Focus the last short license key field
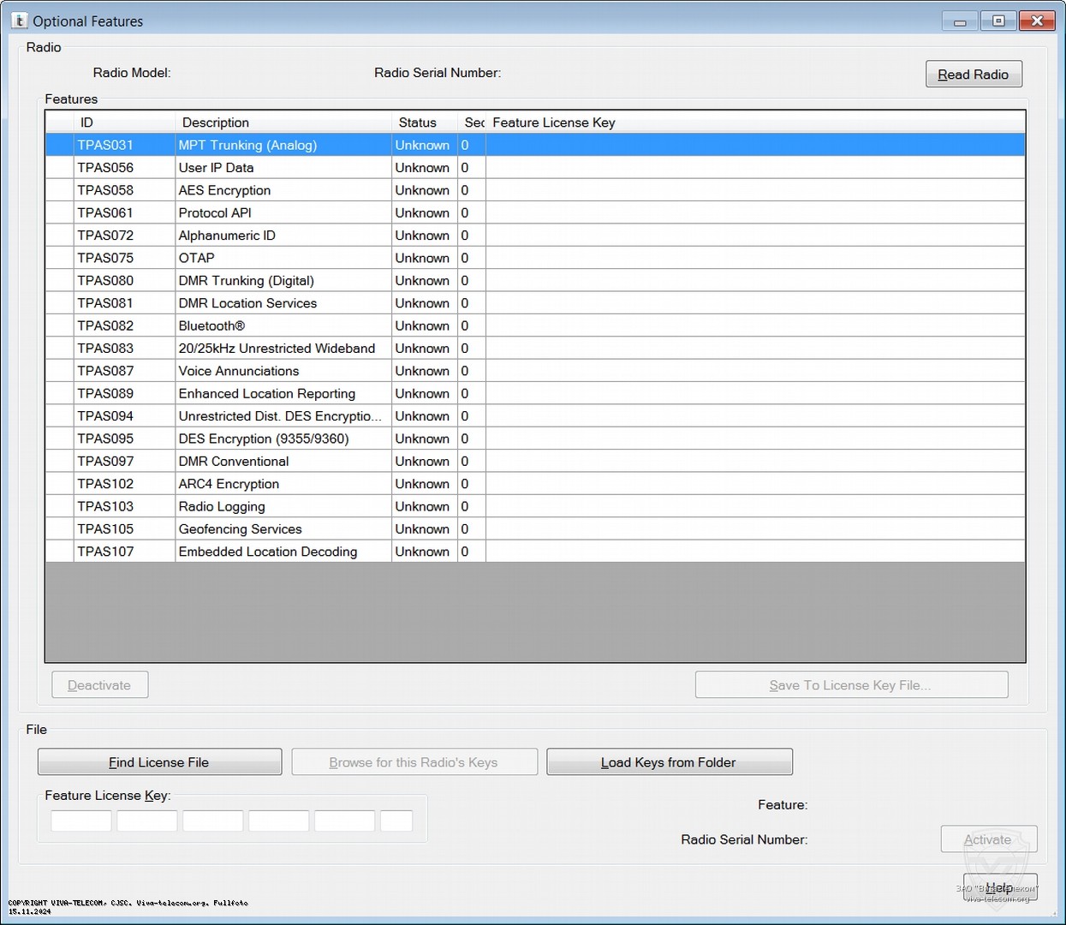The image size is (1066, 925). pyautogui.click(x=396, y=821)
